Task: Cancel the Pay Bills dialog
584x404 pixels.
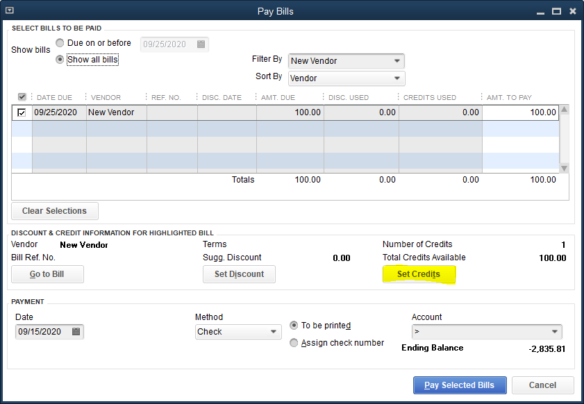Action: (542, 385)
